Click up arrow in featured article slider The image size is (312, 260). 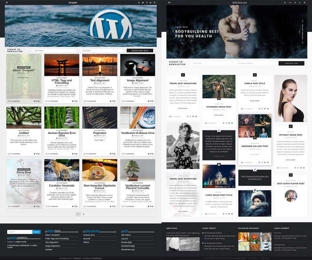tap(303, 21)
